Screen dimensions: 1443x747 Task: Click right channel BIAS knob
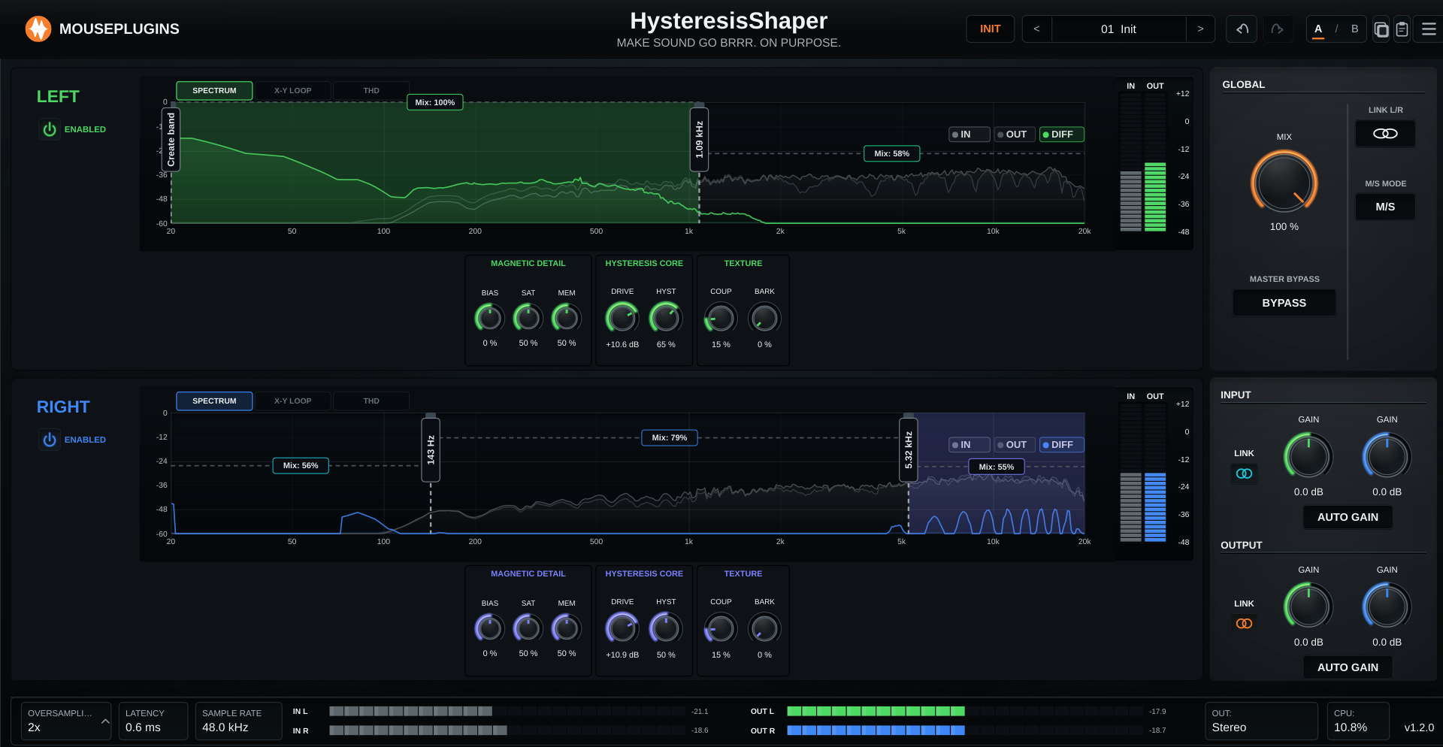(489, 628)
